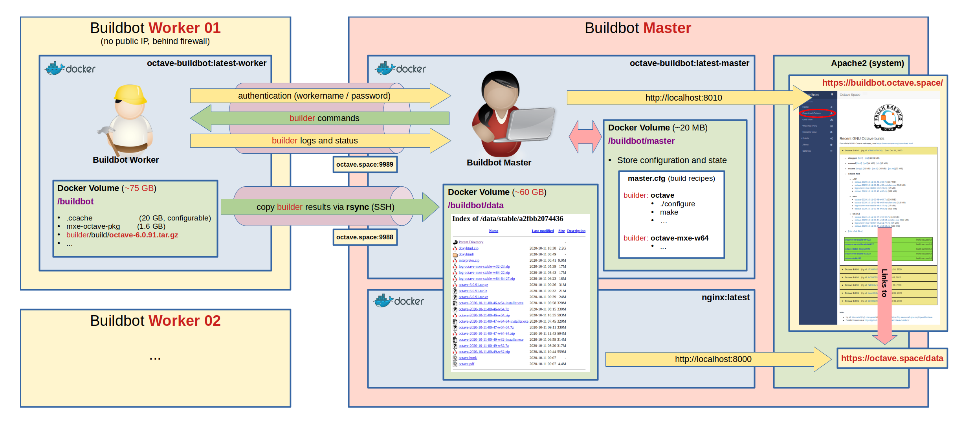Click the pin icon in the Octave Space sidebar
963x428 pixels.
[x=832, y=95]
